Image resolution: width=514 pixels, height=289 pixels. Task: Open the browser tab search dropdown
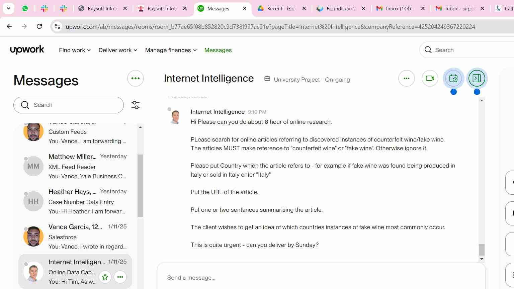pyautogui.click(x=8, y=8)
